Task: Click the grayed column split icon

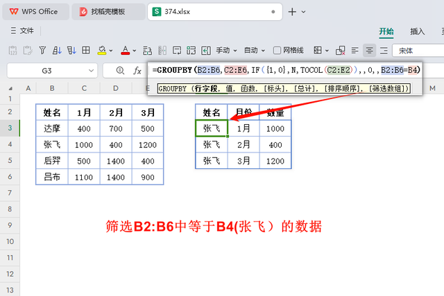Action: (x=162, y=51)
